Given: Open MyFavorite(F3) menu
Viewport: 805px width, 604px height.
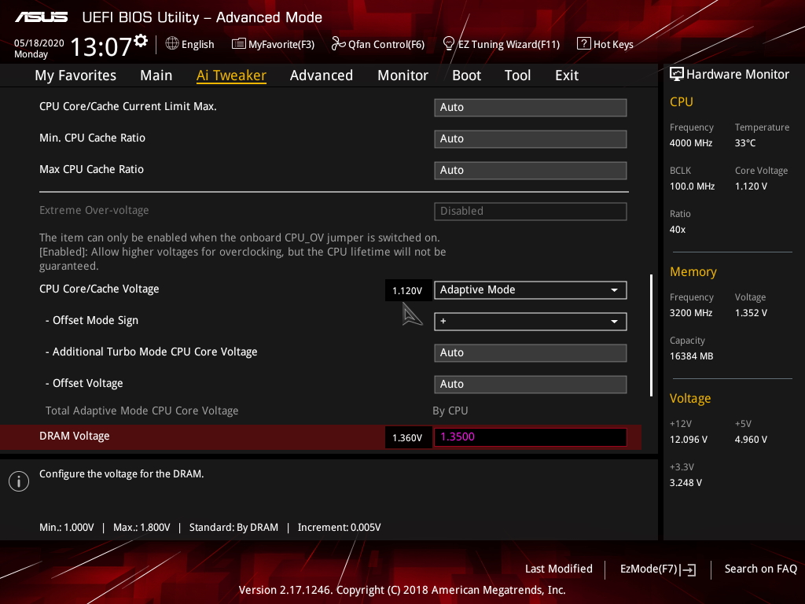Looking at the screenshot, I should click(x=281, y=44).
